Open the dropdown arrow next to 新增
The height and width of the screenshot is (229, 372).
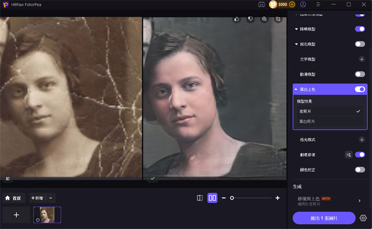point(51,198)
